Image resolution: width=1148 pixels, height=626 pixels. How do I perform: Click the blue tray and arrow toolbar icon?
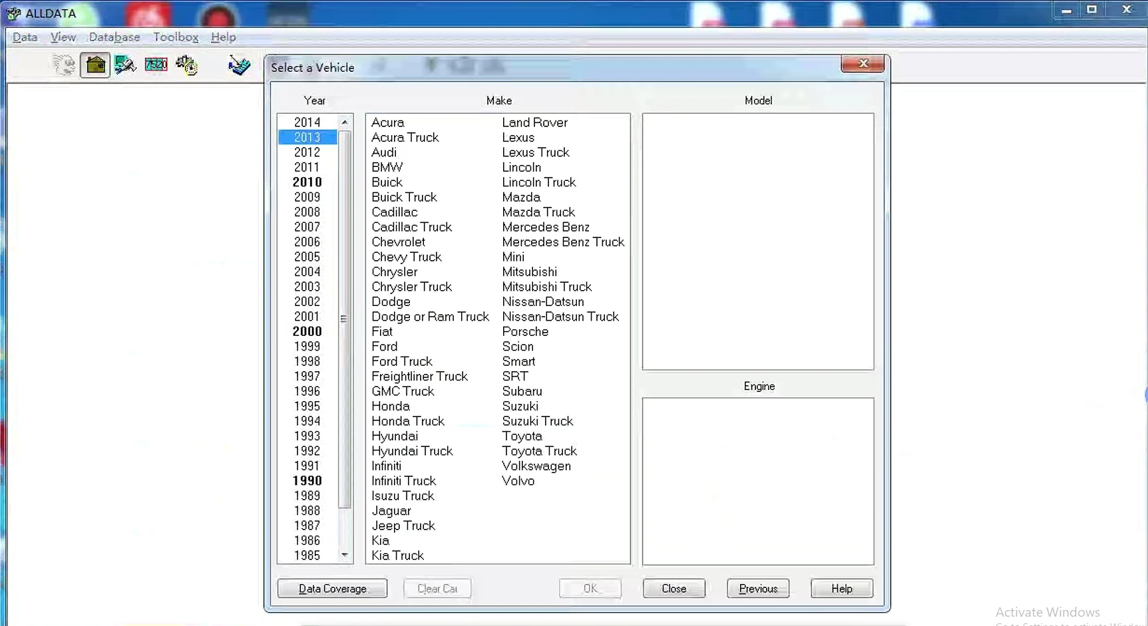point(239,65)
